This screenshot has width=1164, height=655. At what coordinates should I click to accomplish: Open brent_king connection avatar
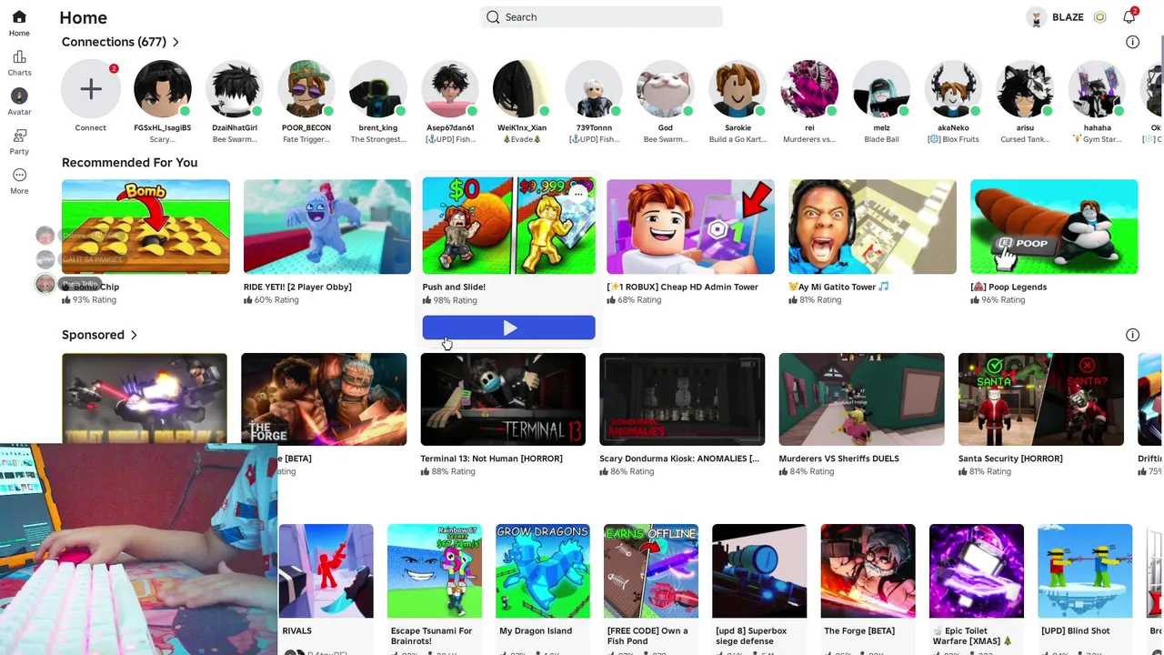(x=378, y=89)
